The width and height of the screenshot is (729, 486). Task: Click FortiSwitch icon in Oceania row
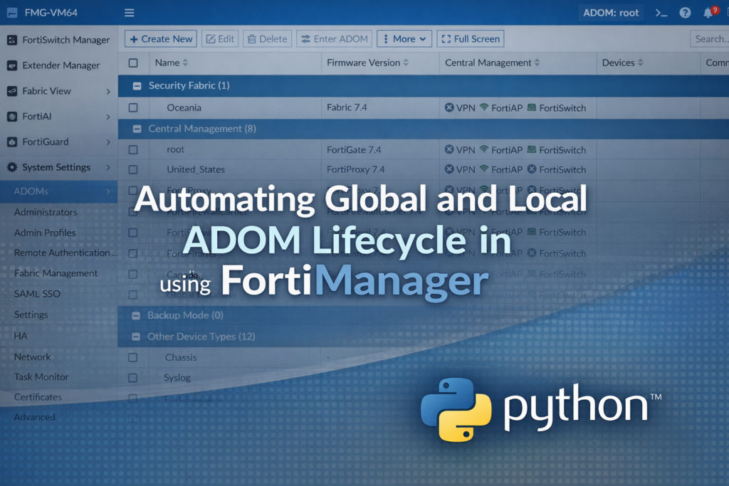532,107
